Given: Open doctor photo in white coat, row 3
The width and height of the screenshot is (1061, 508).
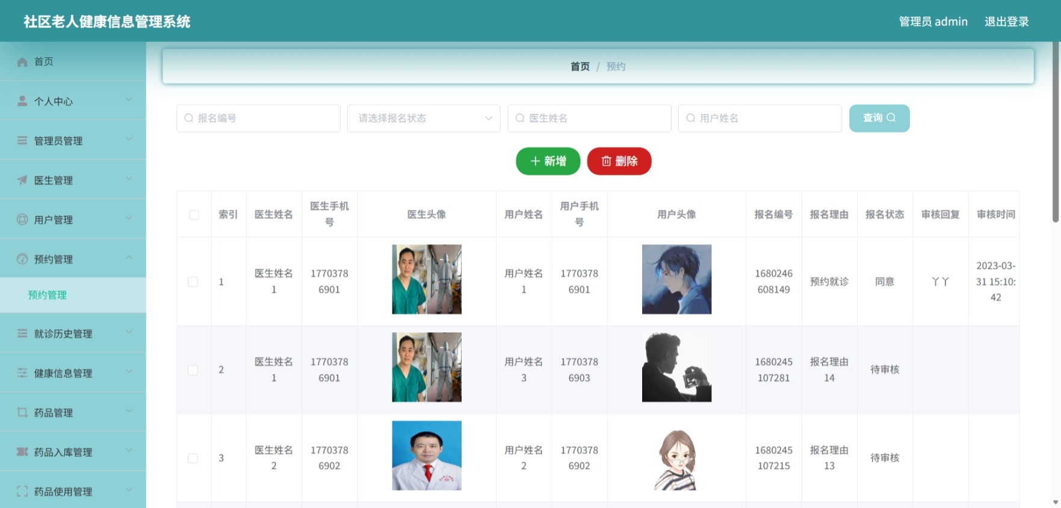Looking at the screenshot, I should [427, 456].
